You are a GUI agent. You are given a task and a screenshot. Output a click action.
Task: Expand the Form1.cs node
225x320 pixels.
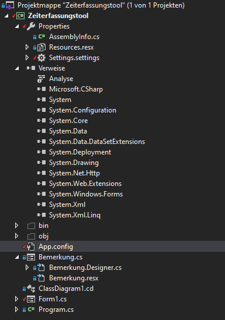pos(16,299)
